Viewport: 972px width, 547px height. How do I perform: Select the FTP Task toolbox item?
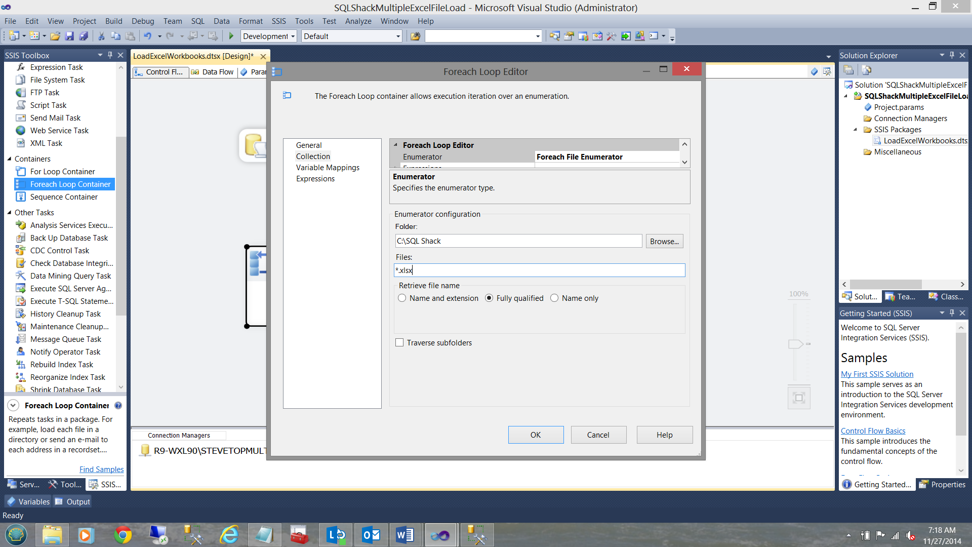(x=45, y=93)
